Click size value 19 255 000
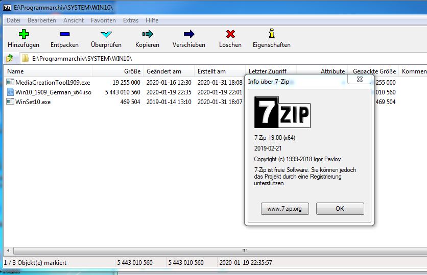This screenshot has width=427, height=275. point(126,83)
